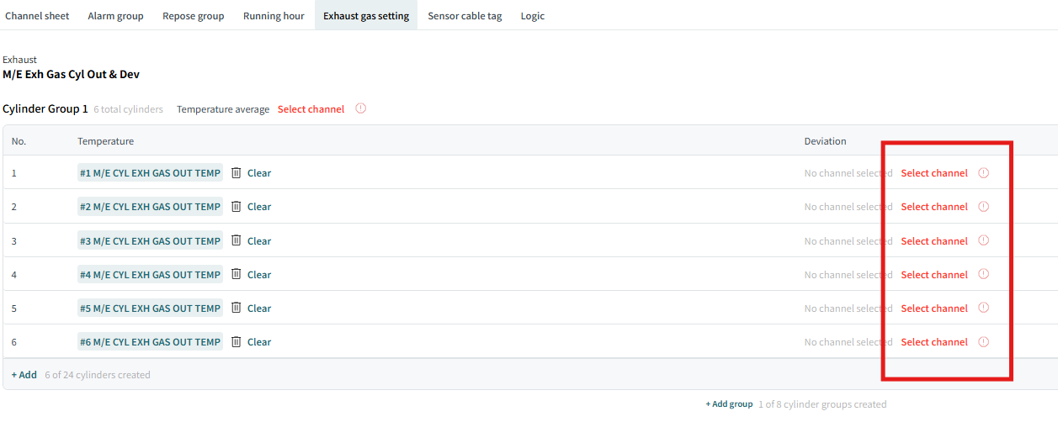Image resolution: width=1058 pixels, height=443 pixels.
Task: Switch to the Repose group tab
Action: 194,16
